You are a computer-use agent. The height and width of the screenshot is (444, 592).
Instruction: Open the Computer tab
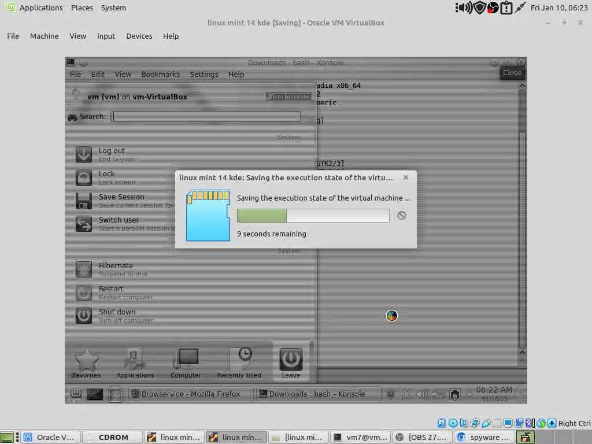pos(186,363)
